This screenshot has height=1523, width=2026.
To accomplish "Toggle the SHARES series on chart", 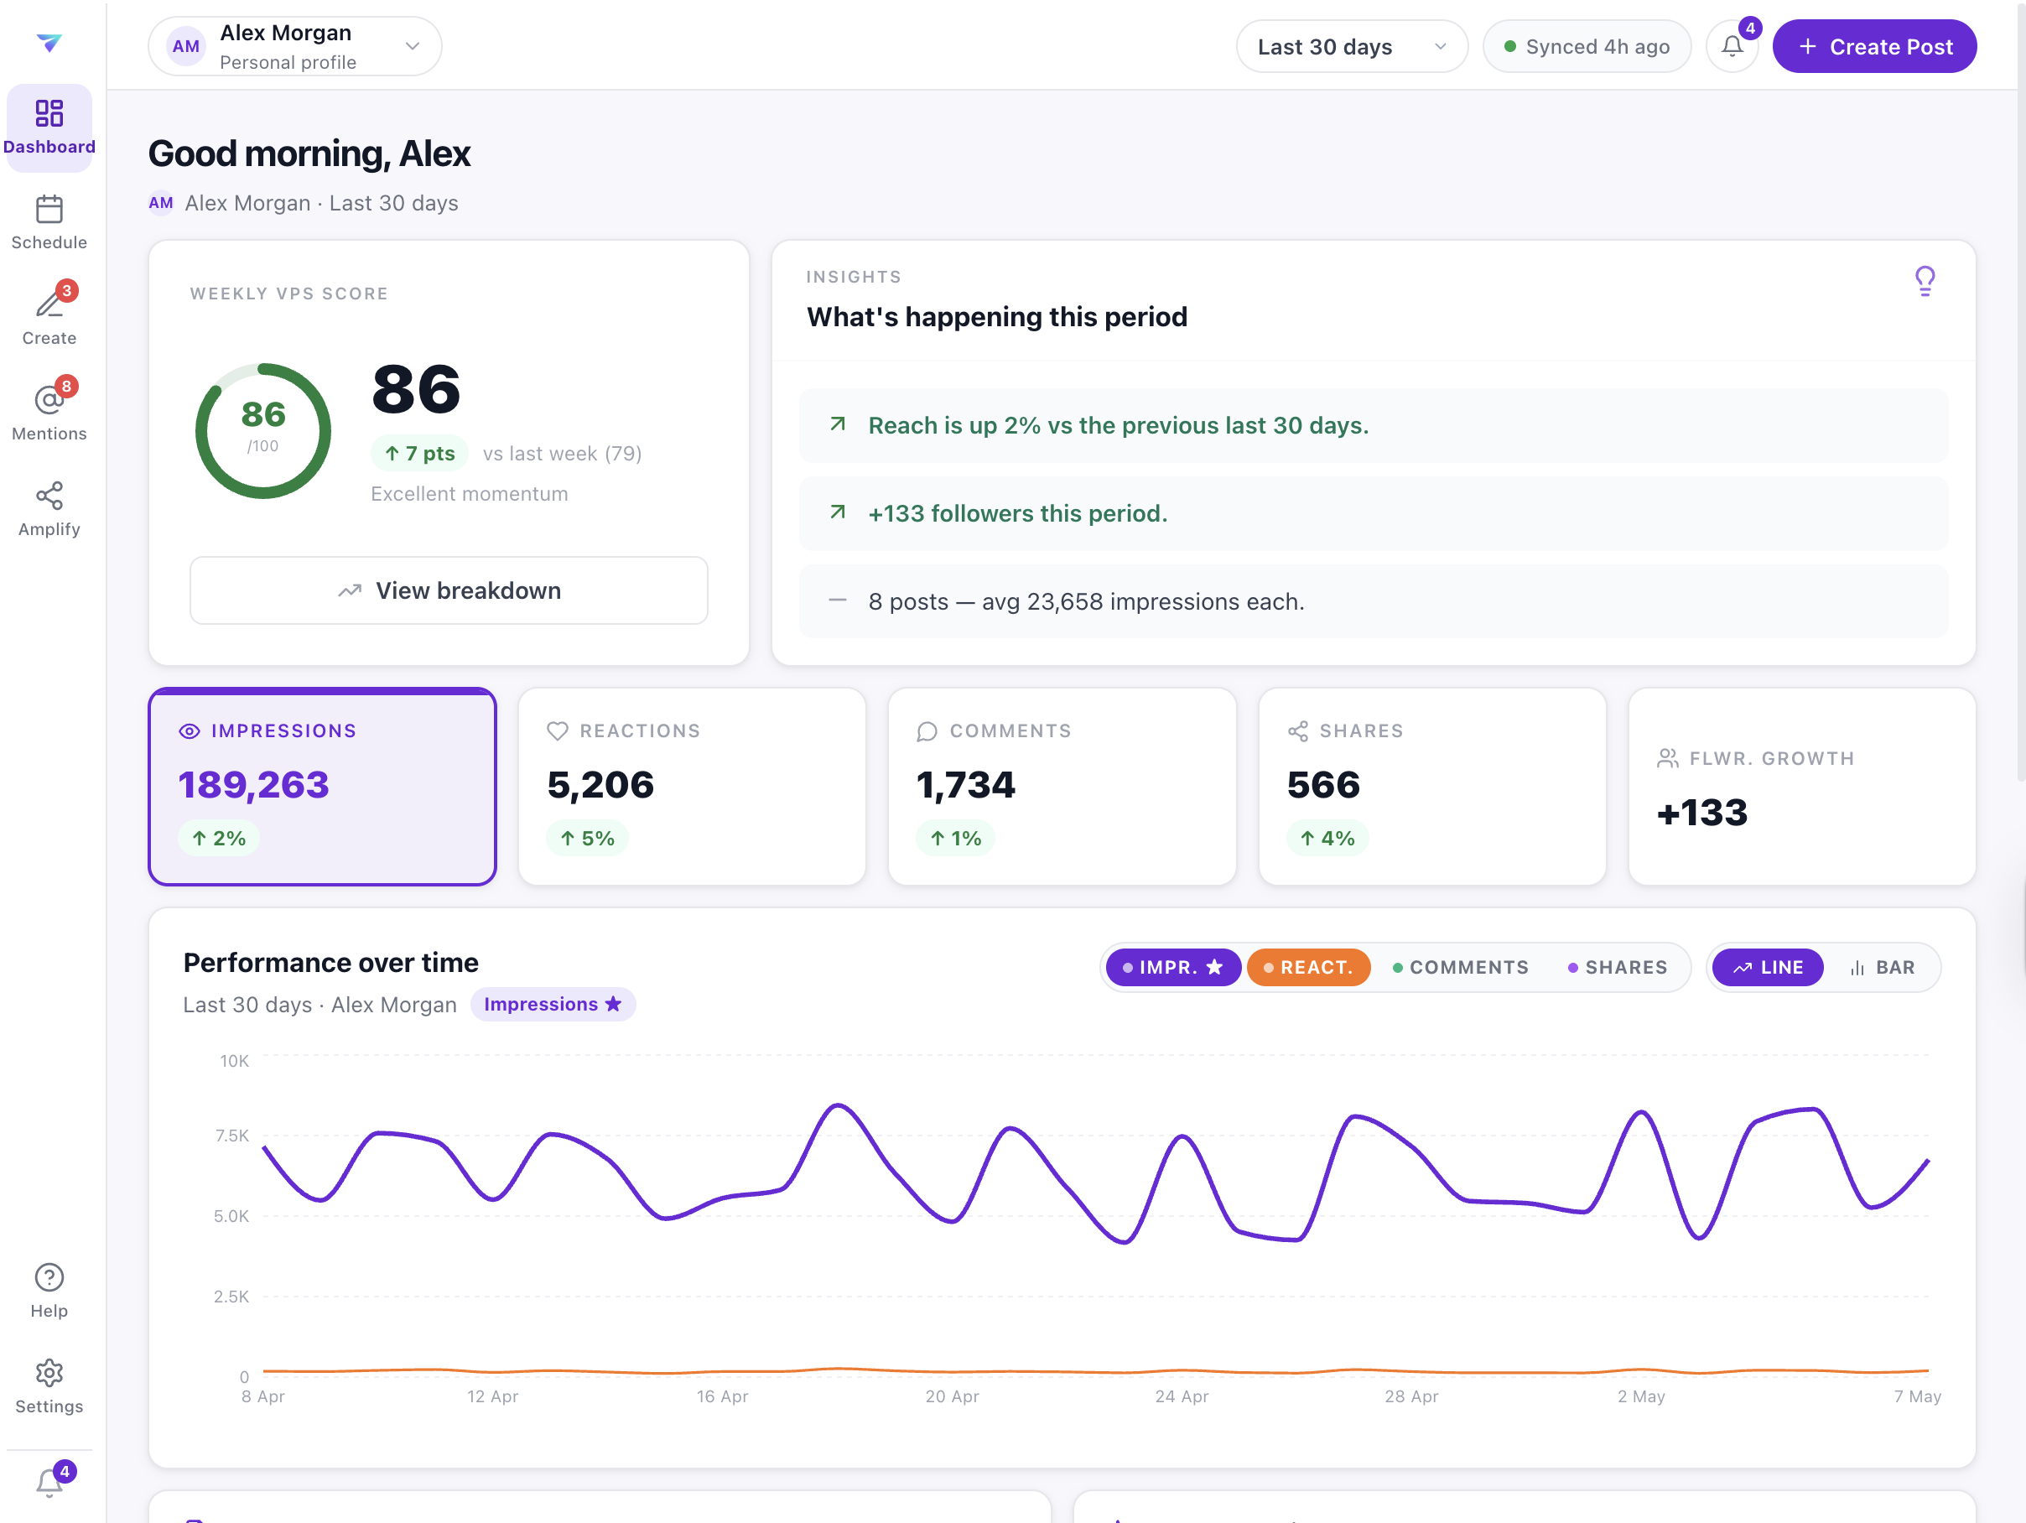I will (1618, 967).
